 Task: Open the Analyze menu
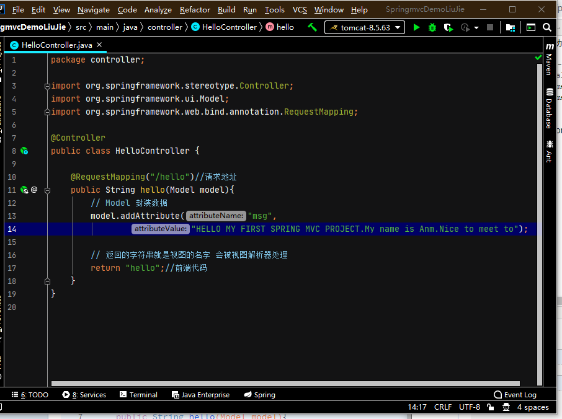pyautogui.click(x=158, y=10)
